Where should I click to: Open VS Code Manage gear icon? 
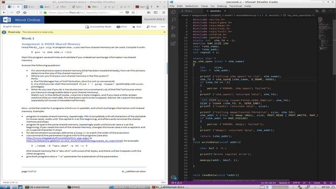[x=173, y=177]
